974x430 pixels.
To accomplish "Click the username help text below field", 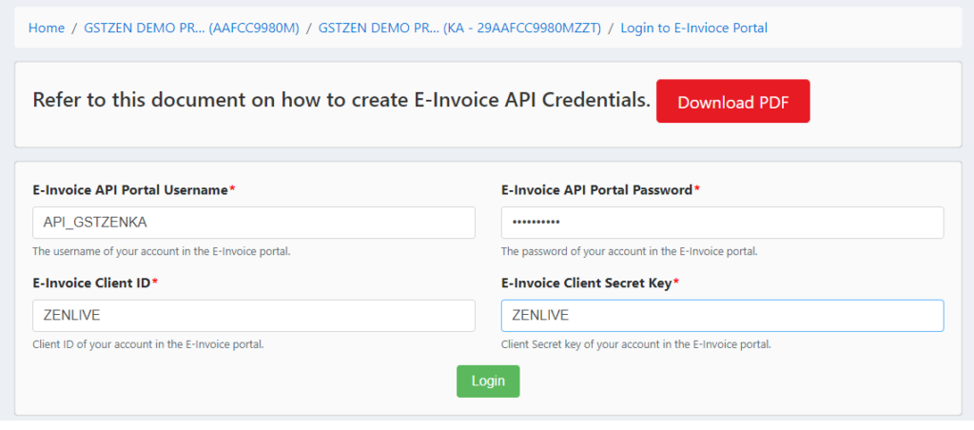I will (162, 252).
